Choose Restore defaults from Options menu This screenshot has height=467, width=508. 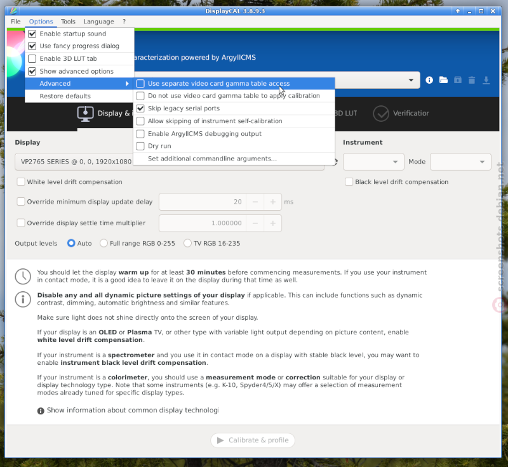[79, 96]
